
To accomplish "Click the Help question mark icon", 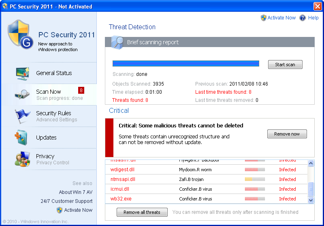I will click(303, 18).
